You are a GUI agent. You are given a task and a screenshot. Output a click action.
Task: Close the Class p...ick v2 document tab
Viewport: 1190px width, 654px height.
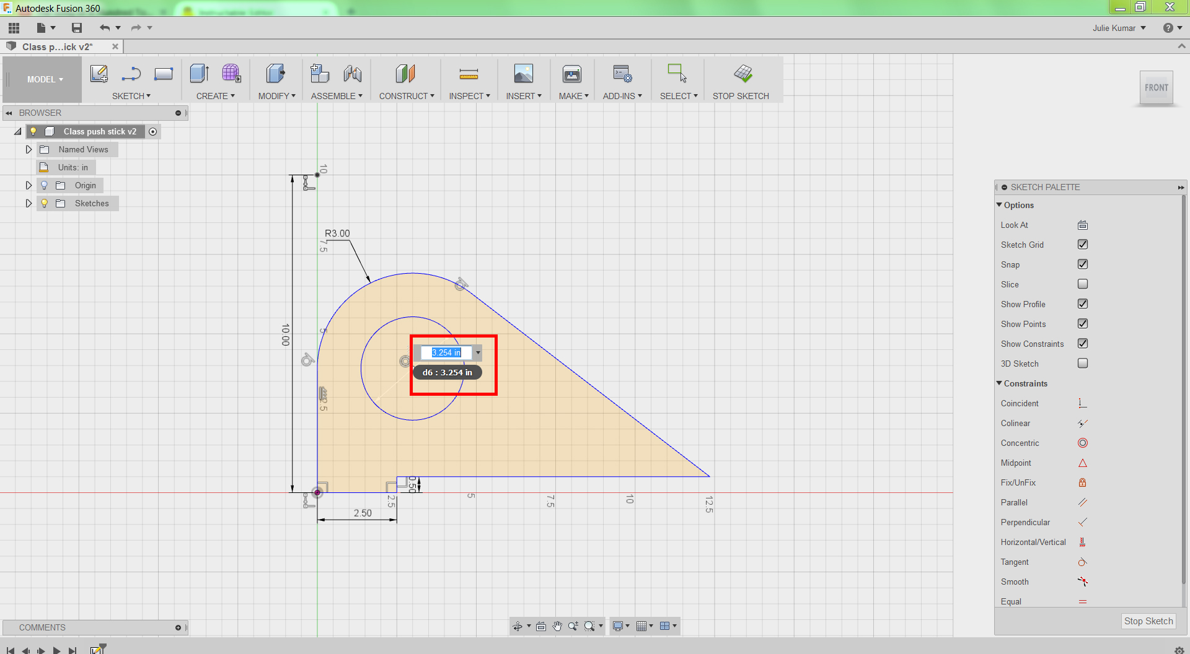click(x=115, y=46)
